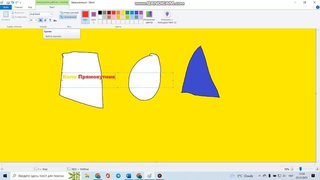Screen dimensions: 320x180
Task: Pick the yellow palette swatch
Action: click(x=122, y=12)
